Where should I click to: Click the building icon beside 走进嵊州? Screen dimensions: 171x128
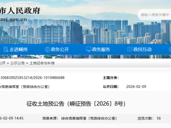pyautogui.click(x=5, y=49)
